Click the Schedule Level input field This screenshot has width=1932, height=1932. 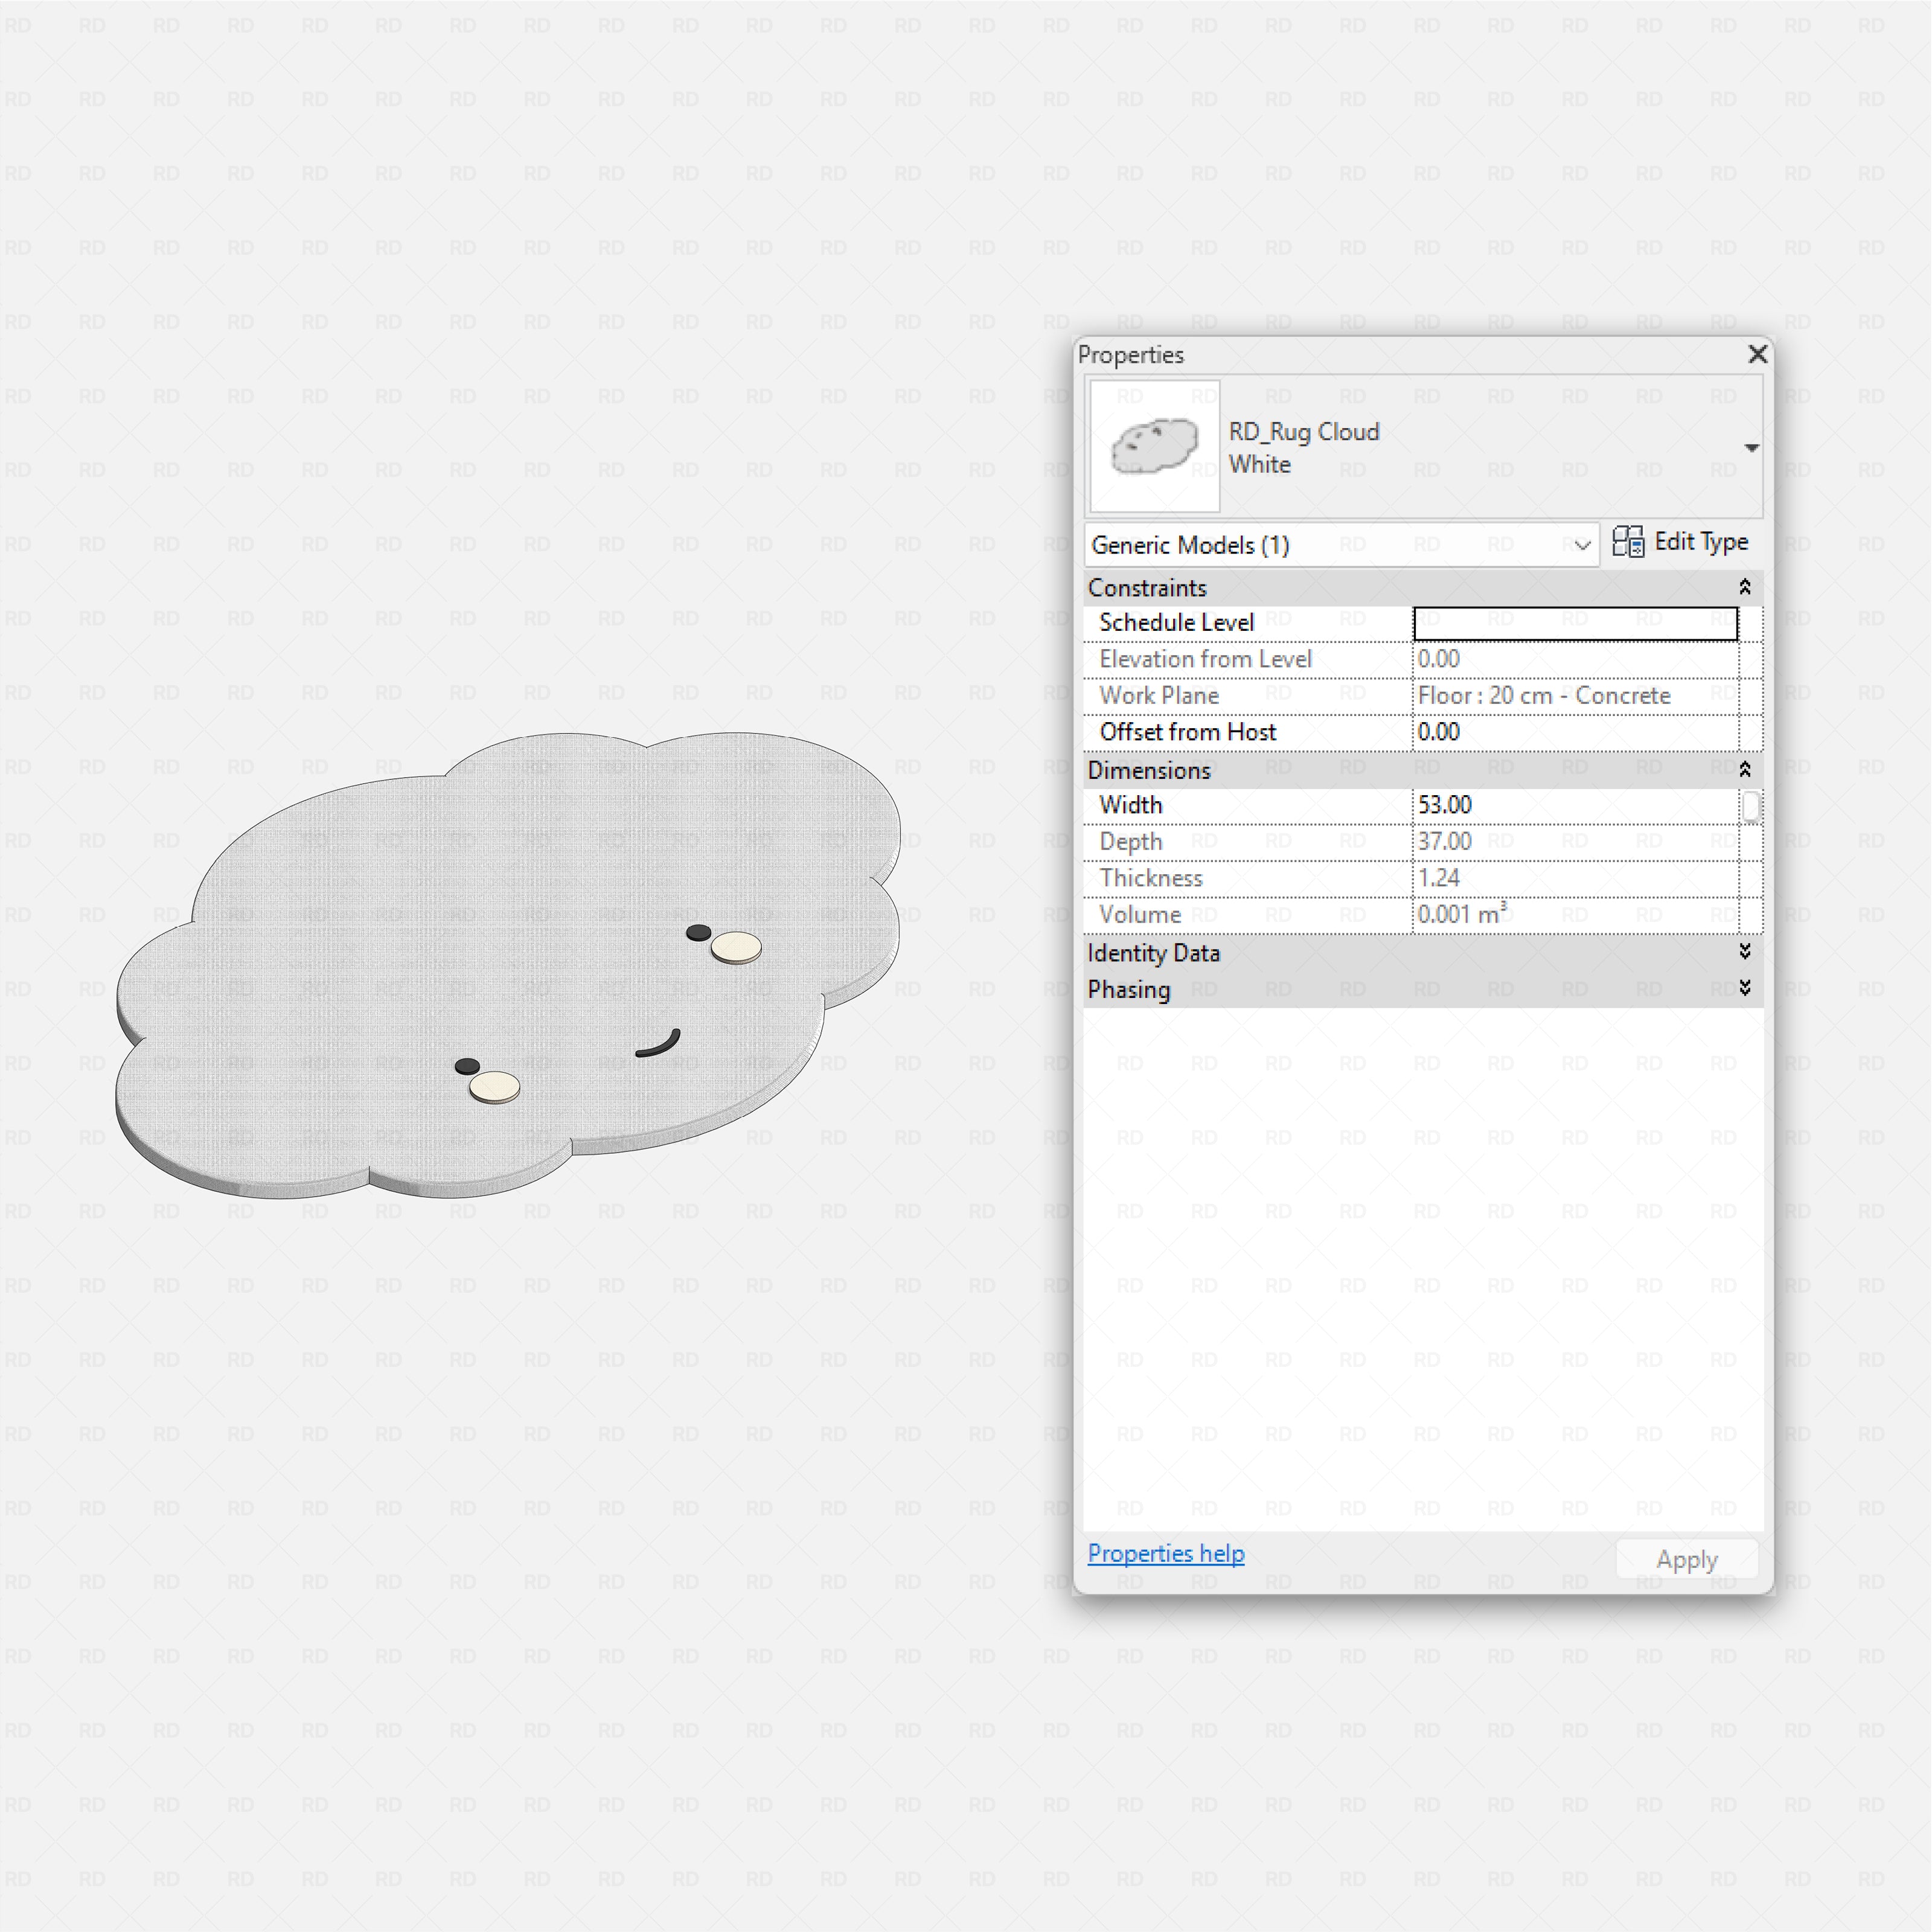click(x=1575, y=622)
